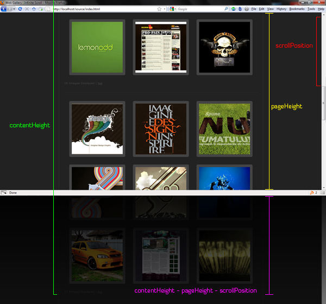Focus the address bar showing localhost/source/index.html
The image size is (326, 304).
[x=105, y=9]
